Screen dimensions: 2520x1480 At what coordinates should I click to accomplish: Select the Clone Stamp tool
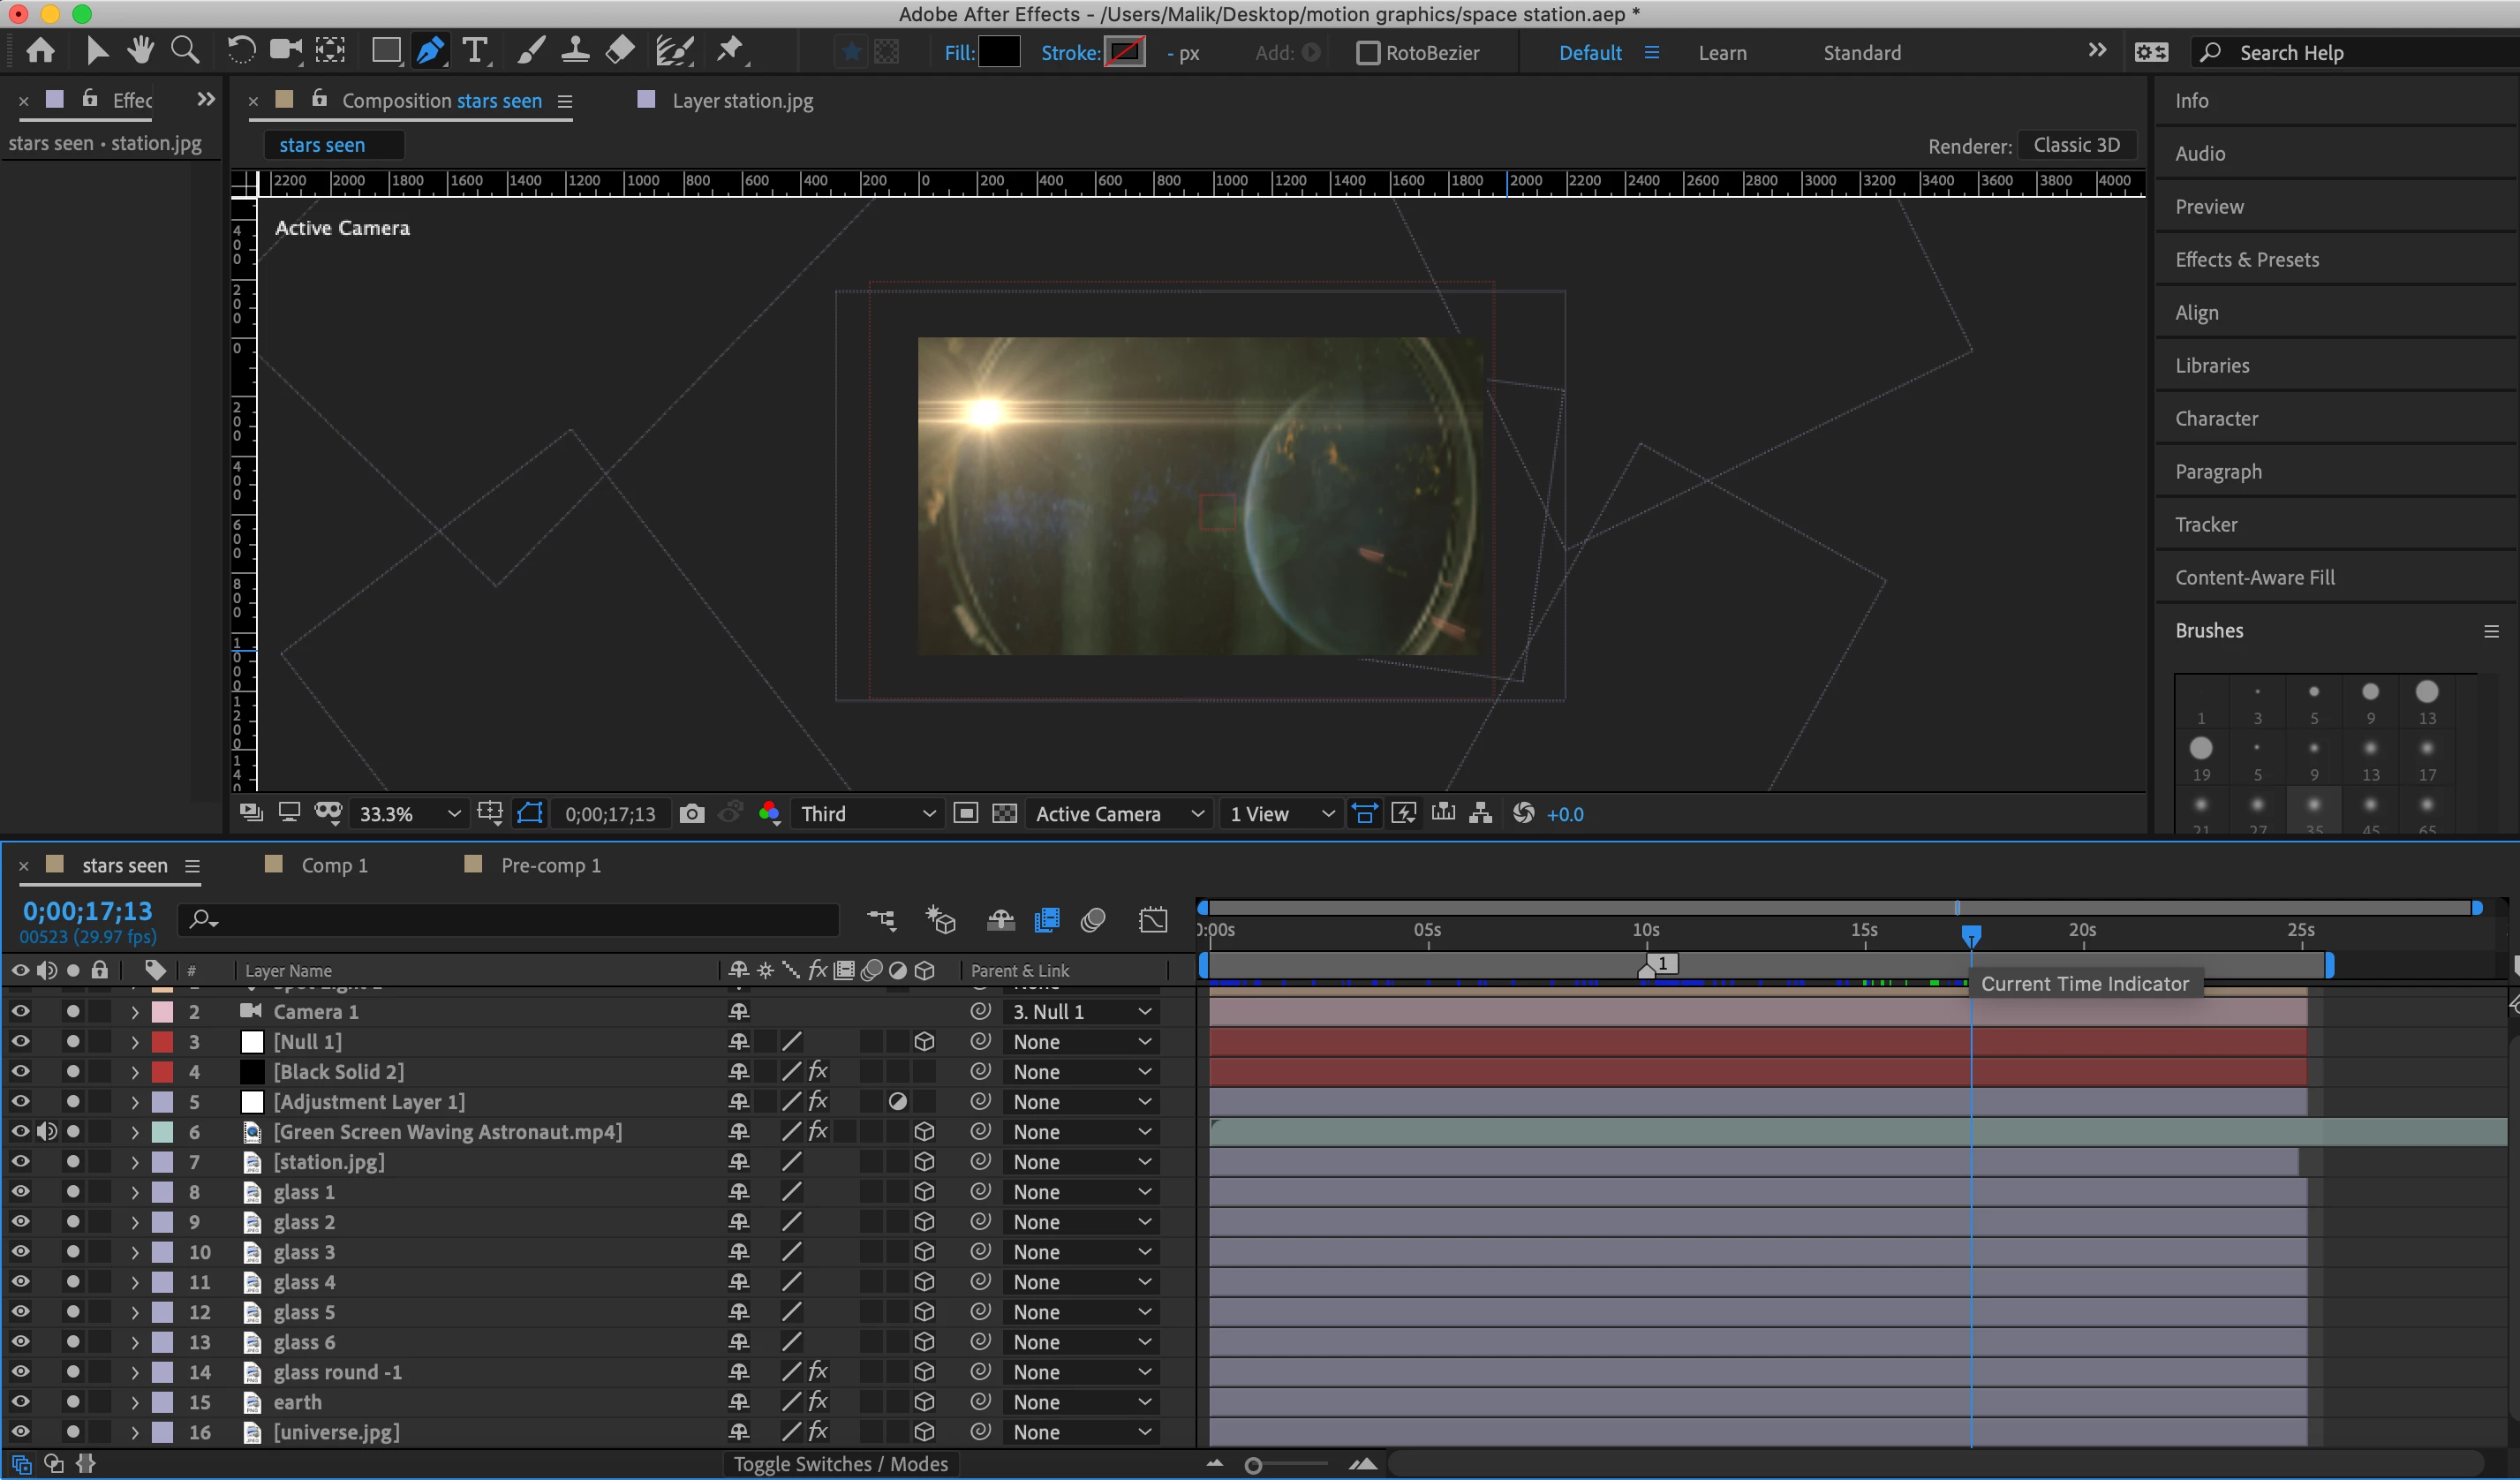pyautogui.click(x=575, y=50)
